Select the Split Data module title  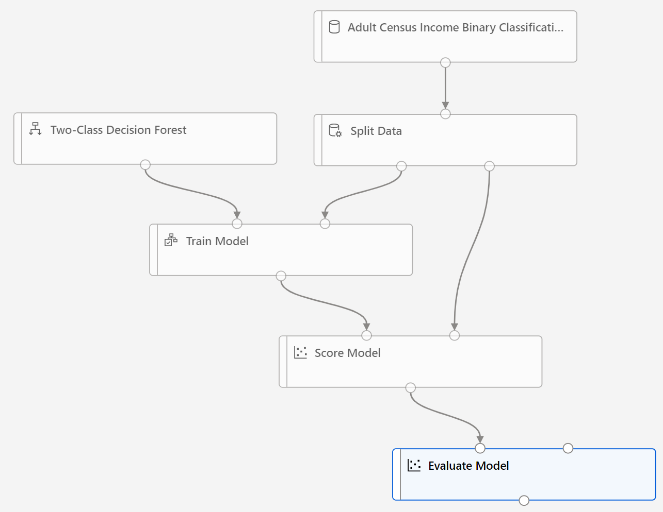tap(376, 131)
